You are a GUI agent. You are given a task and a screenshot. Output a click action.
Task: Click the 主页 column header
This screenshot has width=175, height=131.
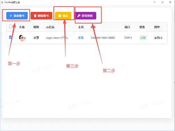pyautogui.click(x=81, y=27)
